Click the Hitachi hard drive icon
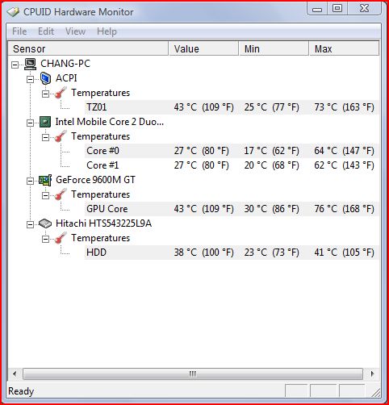Screen dimensions: 389x405 pyautogui.click(x=45, y=223)
